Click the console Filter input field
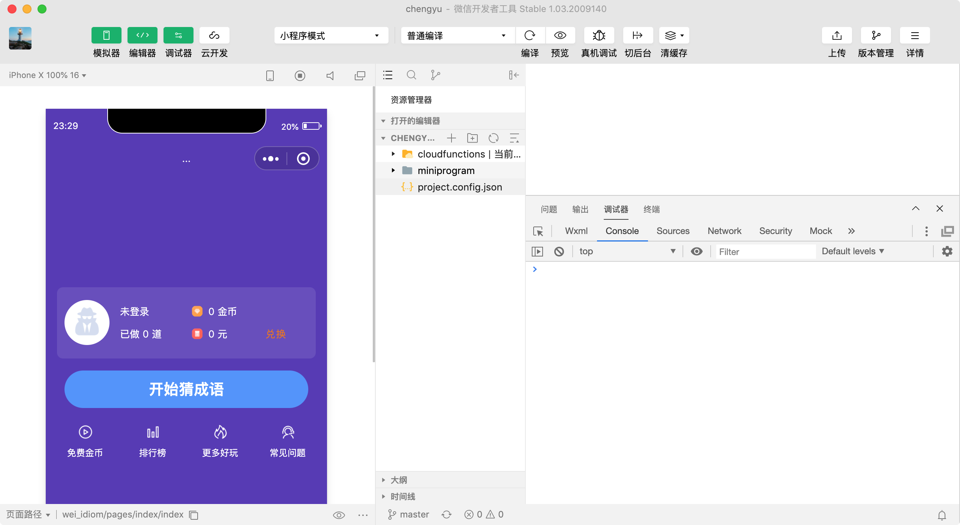This screenshot has height=525, width=960. coord(765,252)
